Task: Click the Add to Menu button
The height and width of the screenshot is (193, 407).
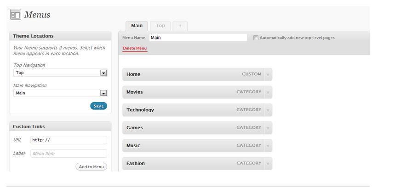Action: click(91, 167)
